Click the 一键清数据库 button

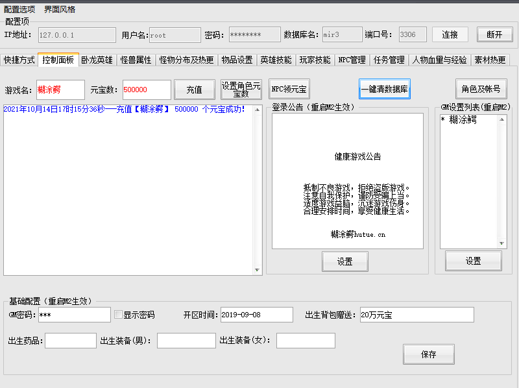pos(384,89)
